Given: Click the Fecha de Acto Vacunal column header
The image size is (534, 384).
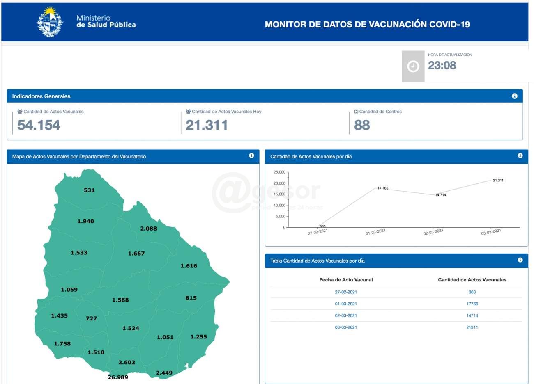Looking at the screenshot, I should 346,280.
